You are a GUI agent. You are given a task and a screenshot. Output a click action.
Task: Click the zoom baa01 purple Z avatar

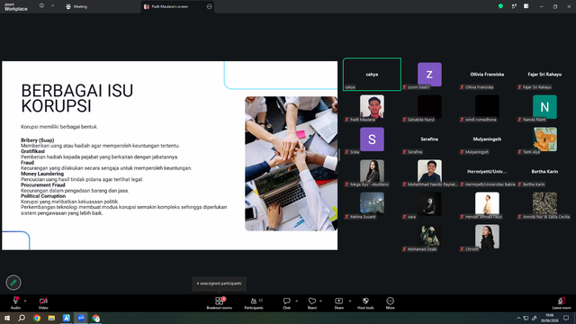point(429,74)
